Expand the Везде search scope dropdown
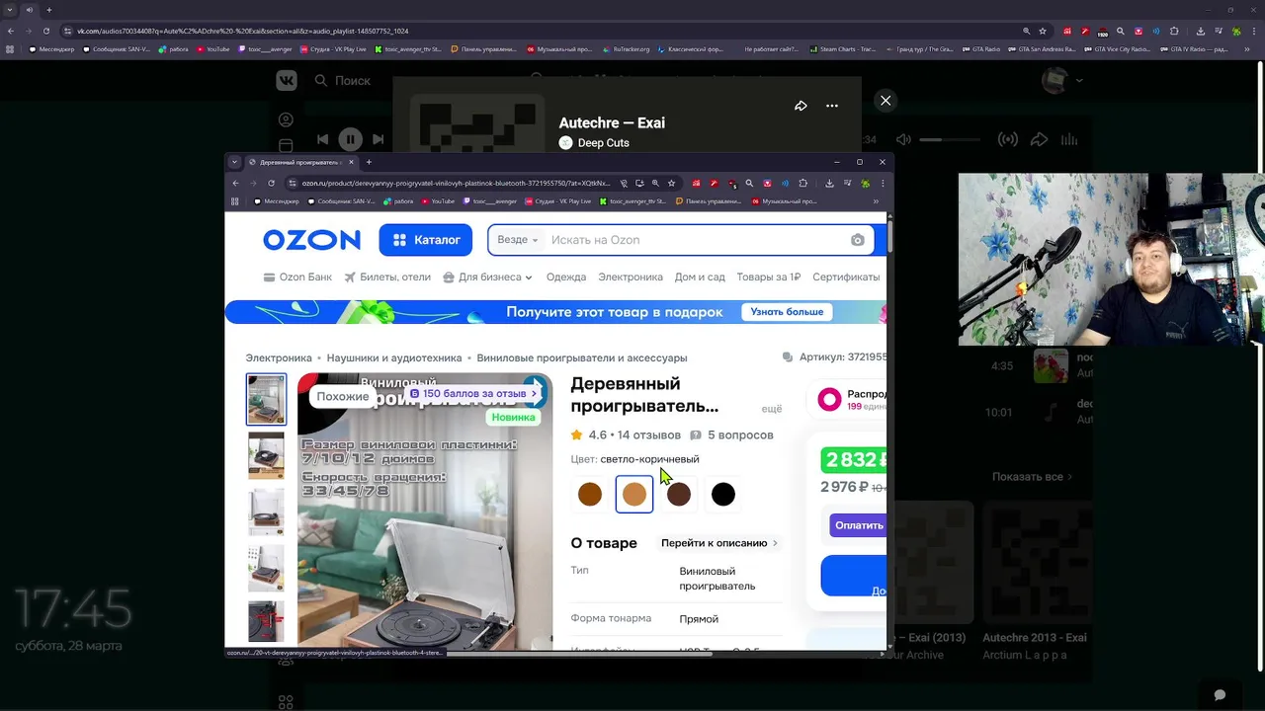Image resolution: width=1265 pixels, height=711 pixels. 518,240
